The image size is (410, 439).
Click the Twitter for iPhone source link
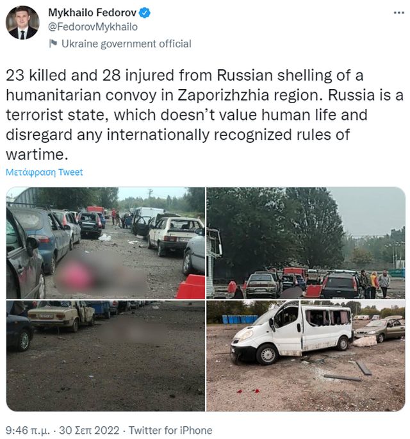(170, 430)
